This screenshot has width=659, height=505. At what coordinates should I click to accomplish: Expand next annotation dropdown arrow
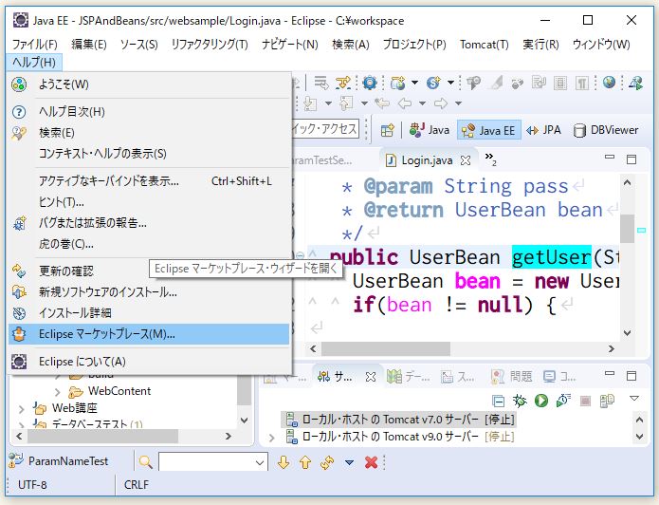coord(328,103)
